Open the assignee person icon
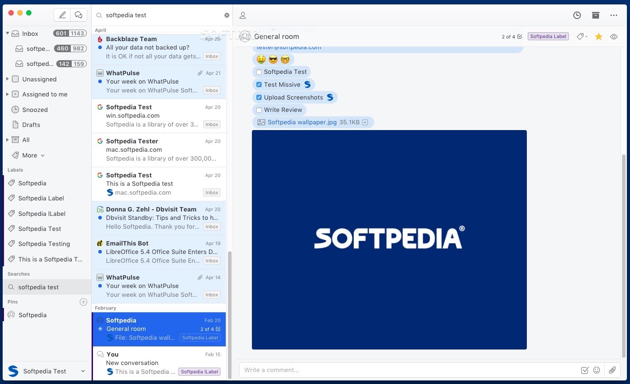The width and height of the screenshot is (630, 384). coord(243,15)
